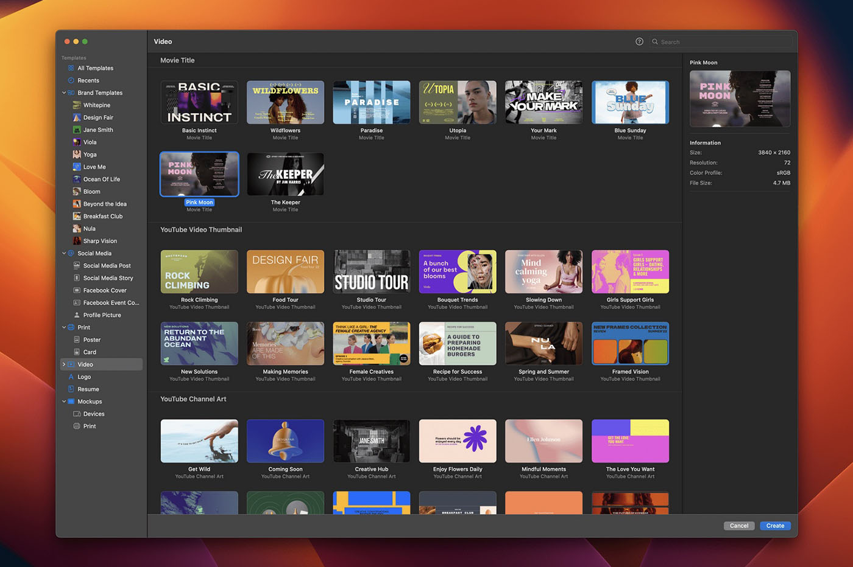Select the All Templates grid icon
853x567 pixels.
pyautogui.click(x=71, y=68)
